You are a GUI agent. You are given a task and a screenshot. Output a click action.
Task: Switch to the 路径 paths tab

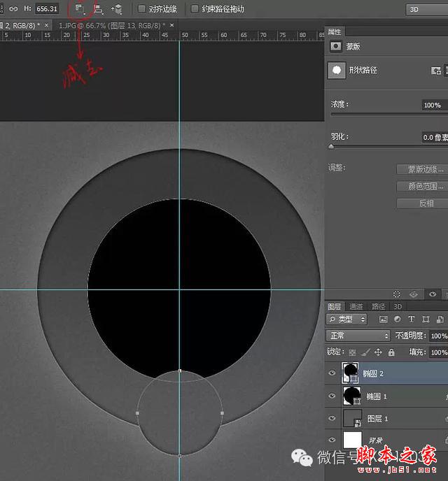pos(378,306)
